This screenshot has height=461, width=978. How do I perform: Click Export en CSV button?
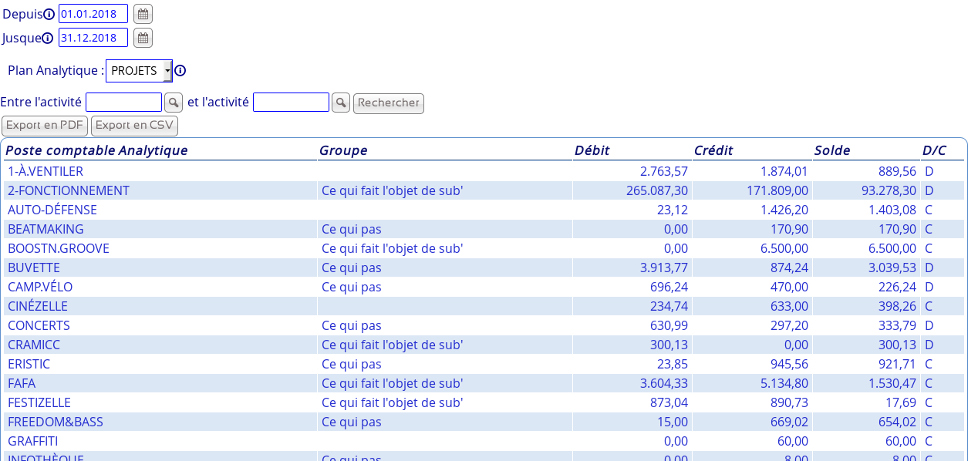(x=134, y=126)
